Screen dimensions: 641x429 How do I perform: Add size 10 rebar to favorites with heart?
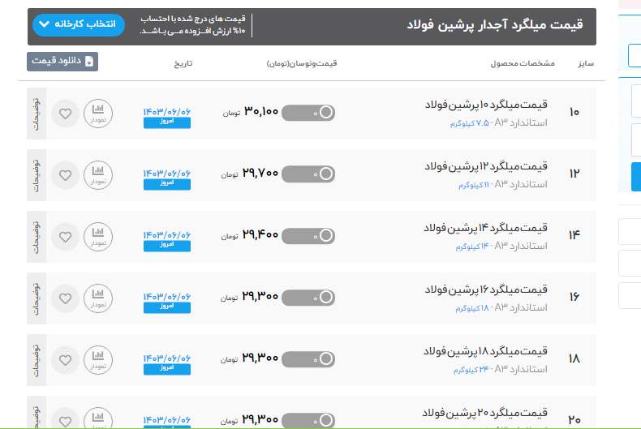65,113
